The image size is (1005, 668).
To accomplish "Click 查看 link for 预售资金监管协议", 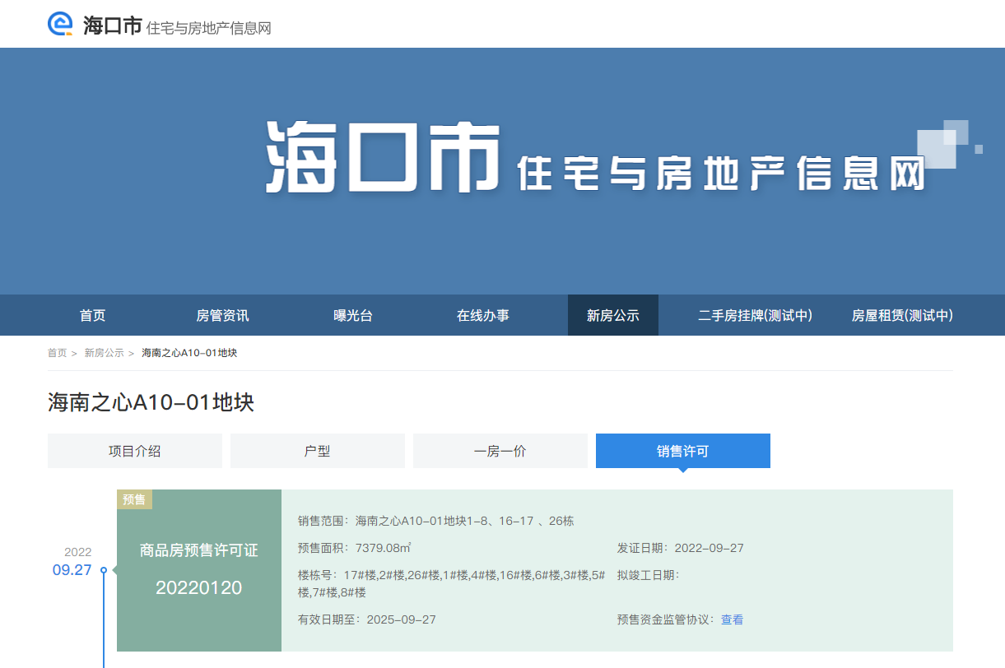I will tap(732, 619).
